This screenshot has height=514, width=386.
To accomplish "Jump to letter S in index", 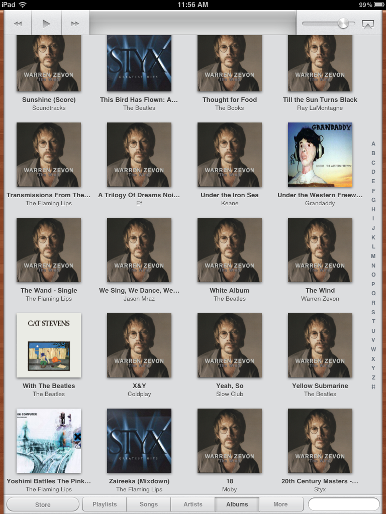I will [373, 312].
